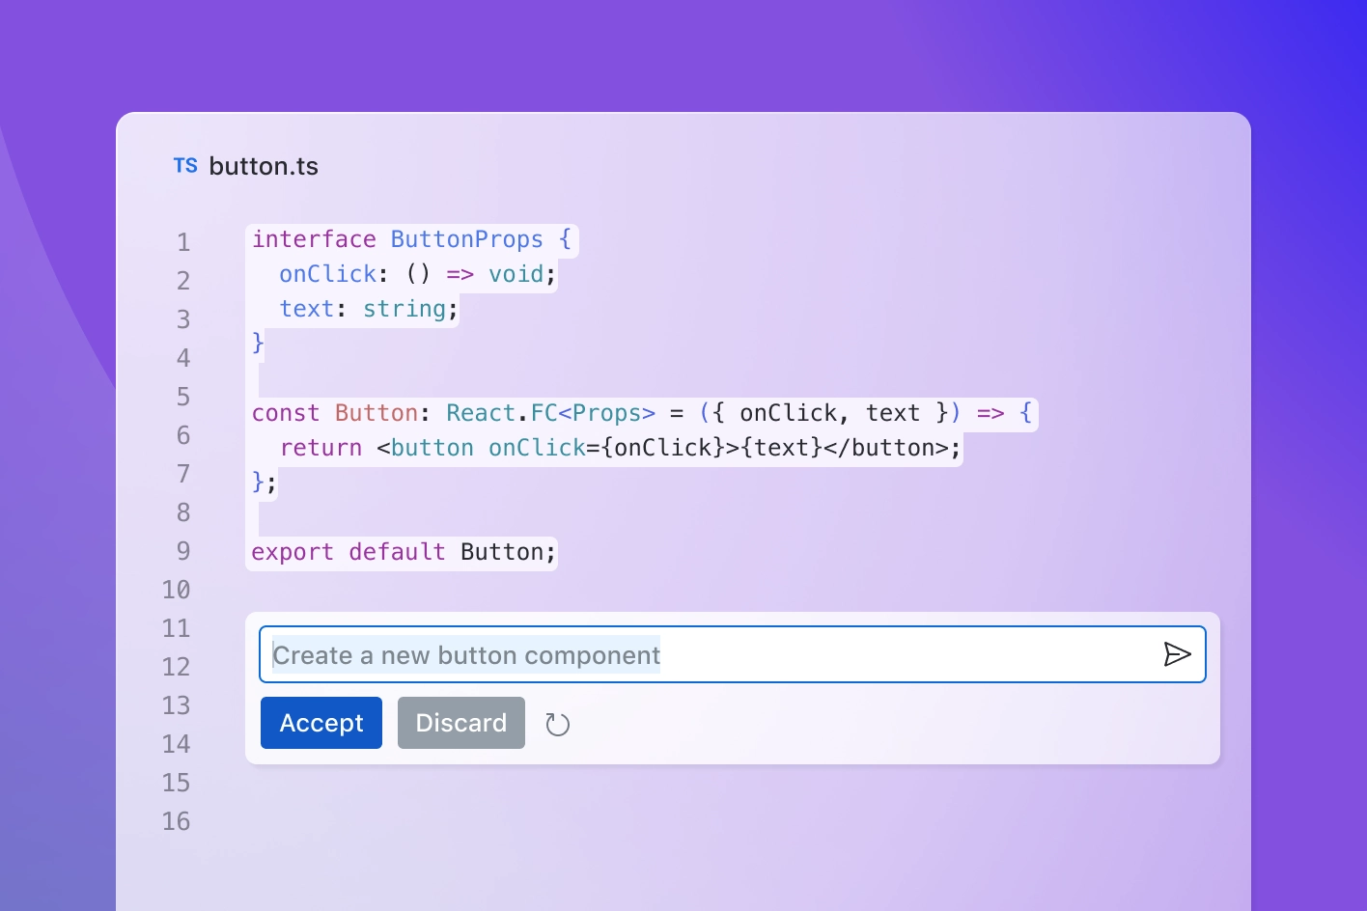Image resolution: width=1367 pixels, height=911 pixels.
Task: Select the interface ButtonProps code line
Action: click(x=410, y=239)
